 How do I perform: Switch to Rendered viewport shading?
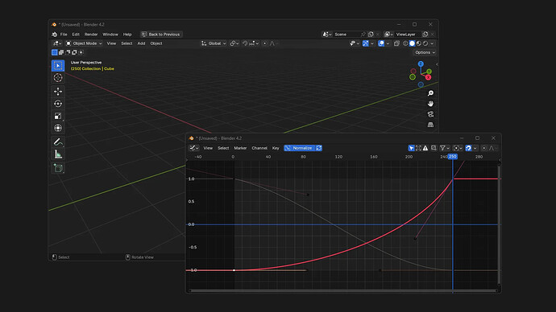pyautogui.click(x=425, y=43)
